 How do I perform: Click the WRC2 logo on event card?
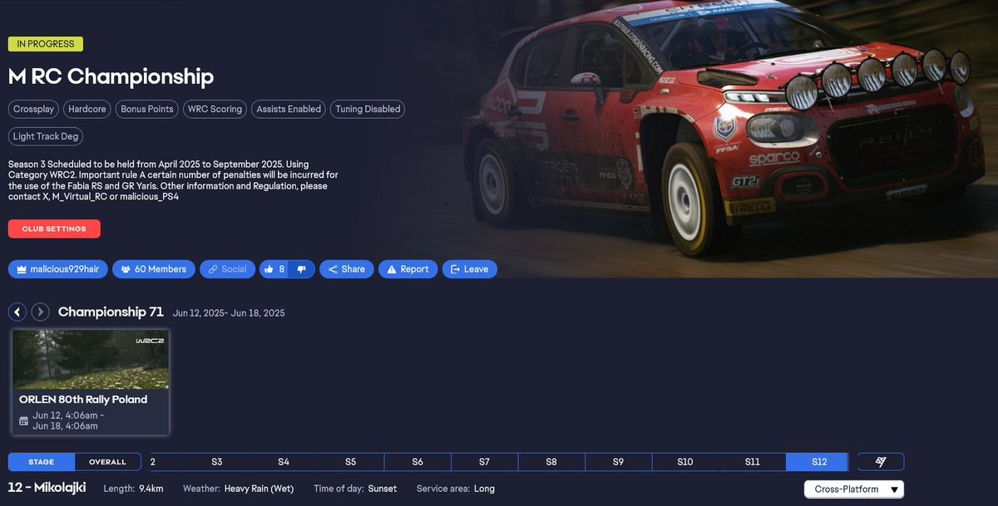point(148,341)
